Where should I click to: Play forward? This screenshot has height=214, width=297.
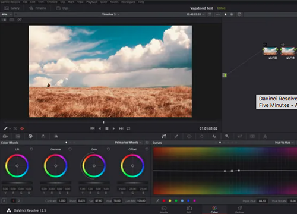point(113,128)
